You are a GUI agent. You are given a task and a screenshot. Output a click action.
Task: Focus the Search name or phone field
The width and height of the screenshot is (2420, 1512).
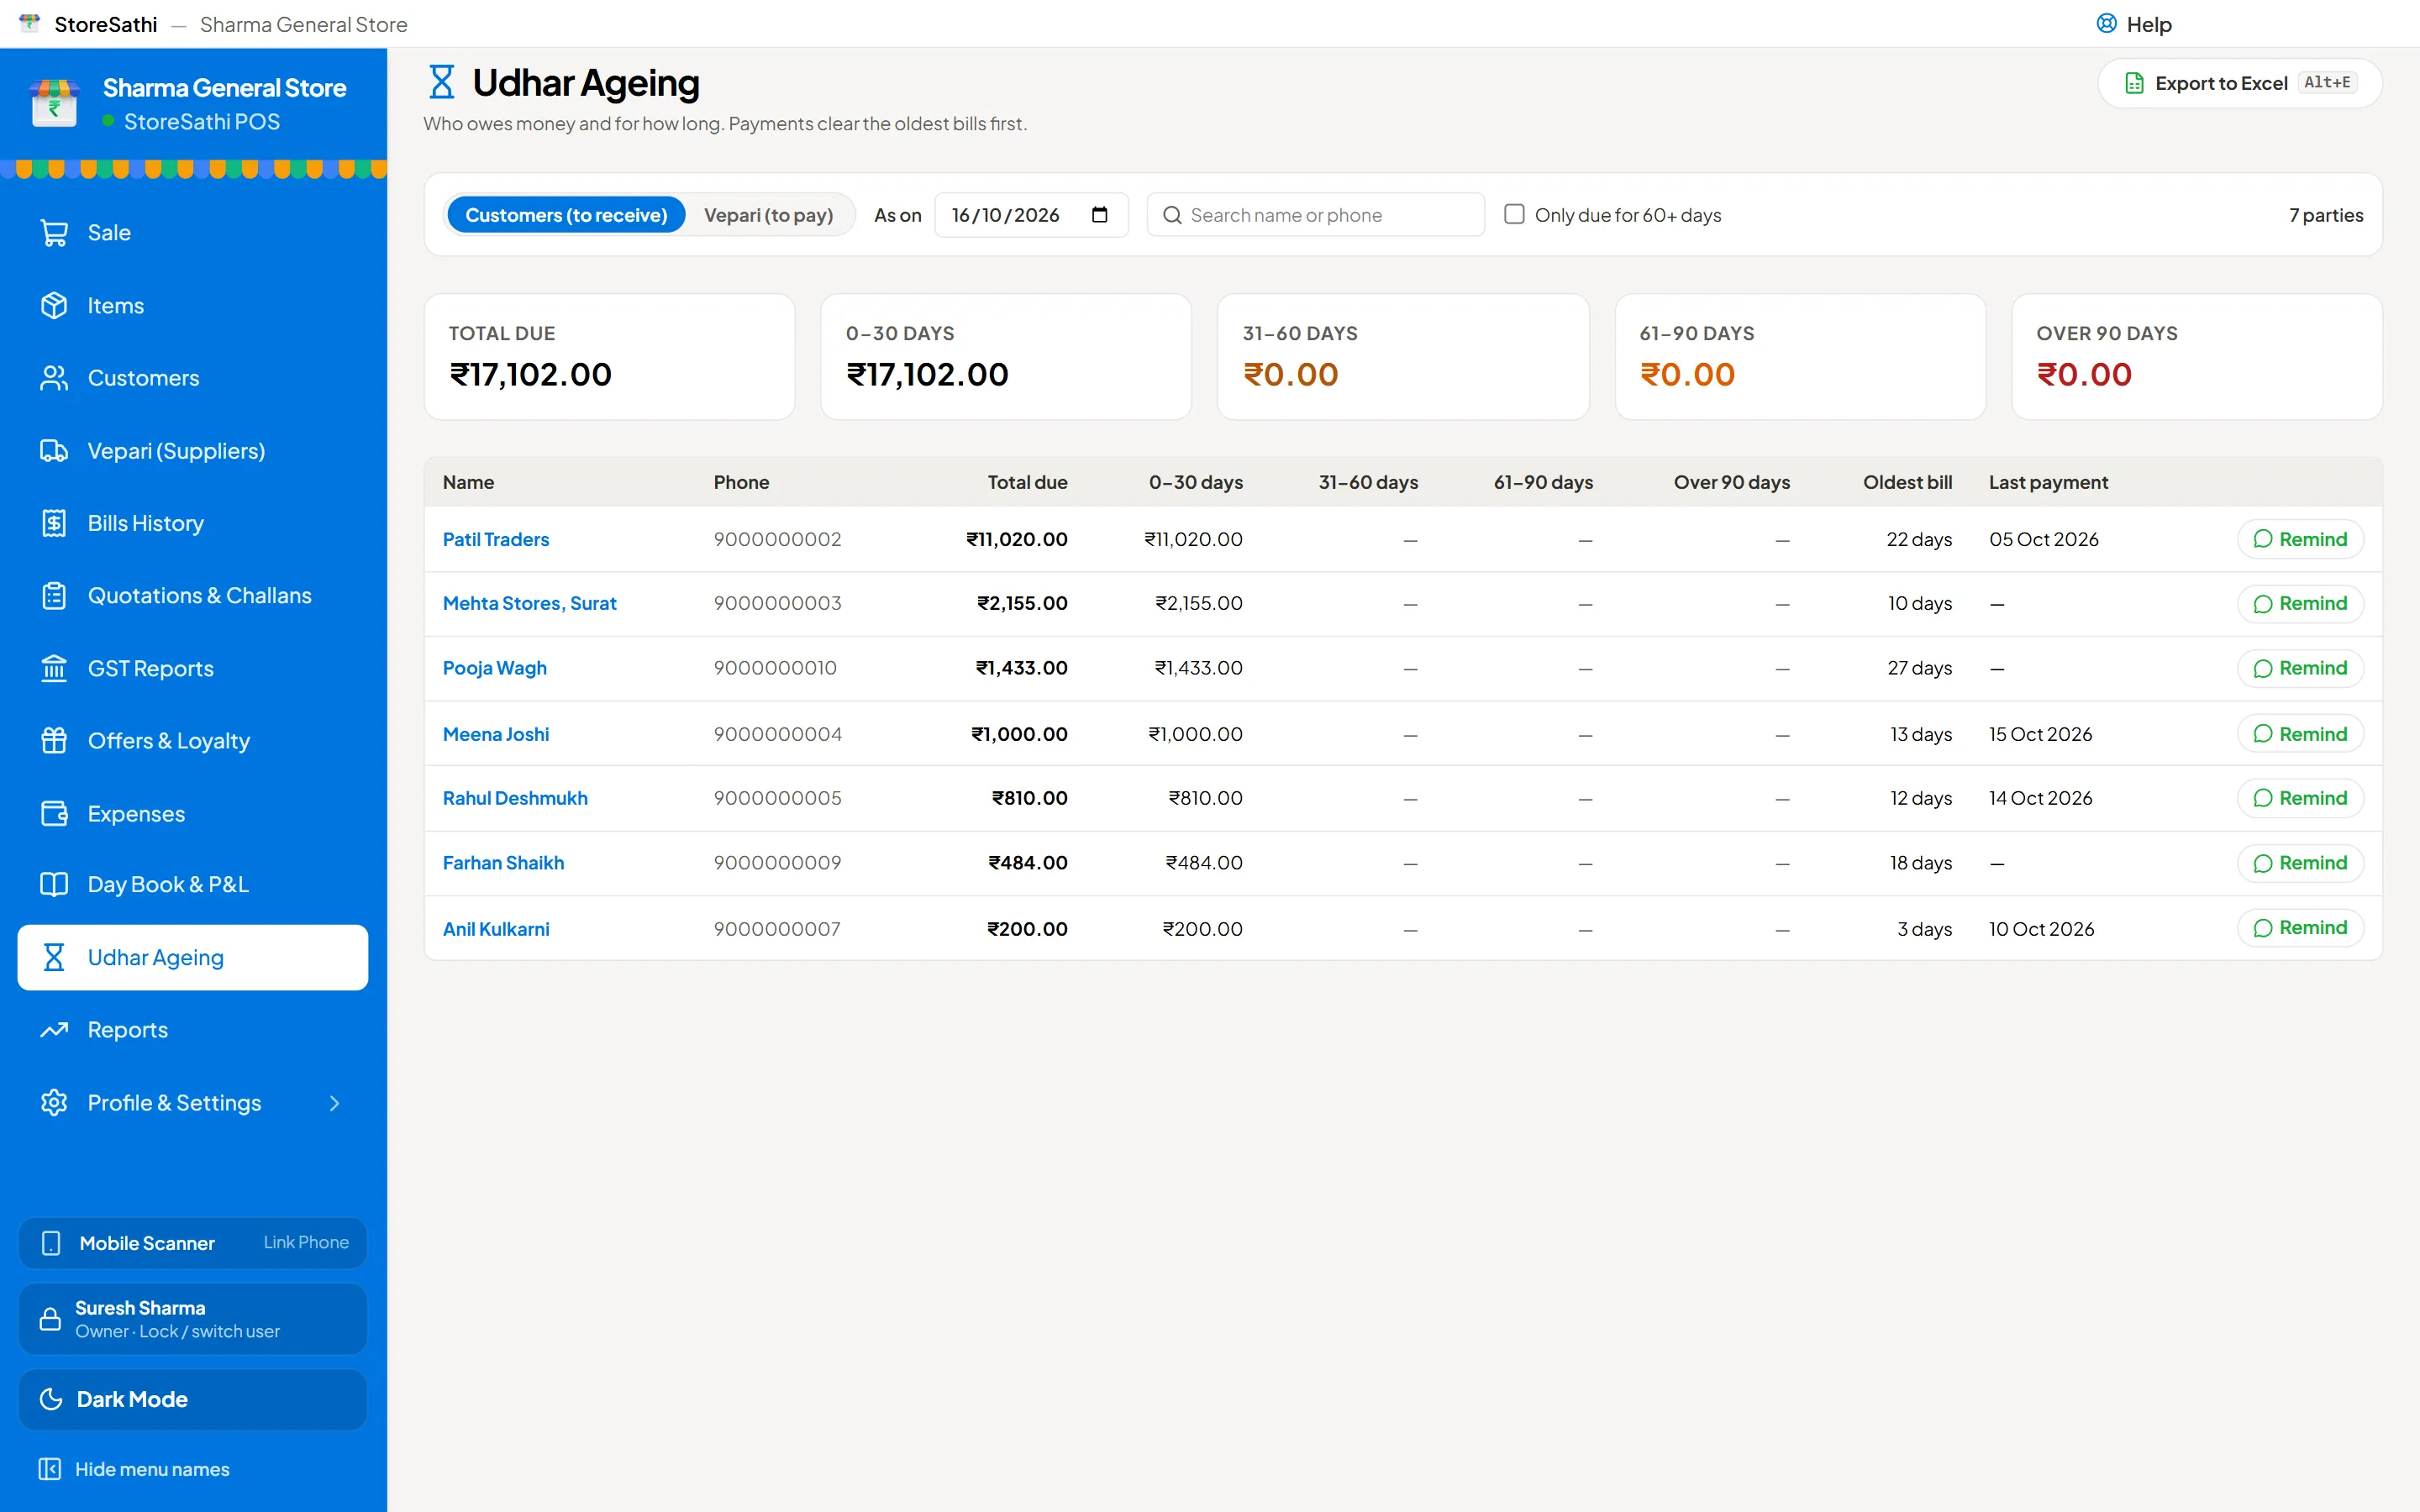pyautogui.click(x=1315, y=215)
